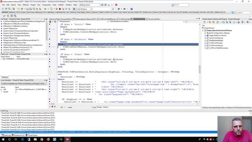252x142 pixels.
Task: Click the Forward navigation arrow
Action: point(124,9)
